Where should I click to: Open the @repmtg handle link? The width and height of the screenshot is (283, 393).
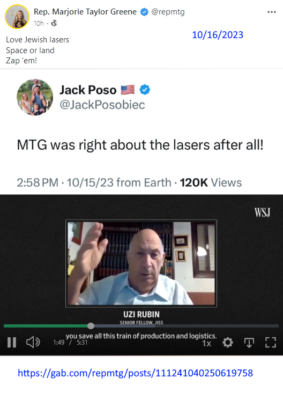pos(168,12)
